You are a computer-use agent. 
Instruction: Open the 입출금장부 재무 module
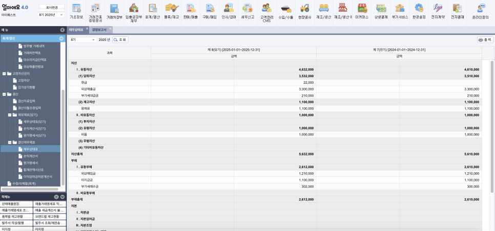click(x=134, y=9)
